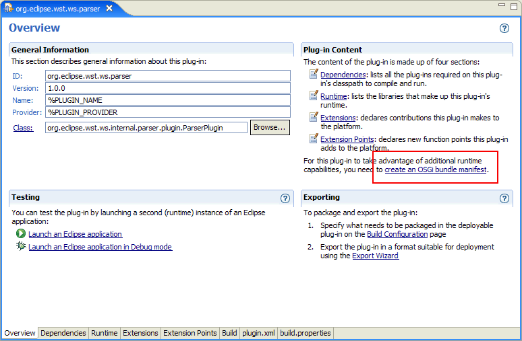Click the Dependencies section page icon

pyautogui.click(x=314, y=74)
